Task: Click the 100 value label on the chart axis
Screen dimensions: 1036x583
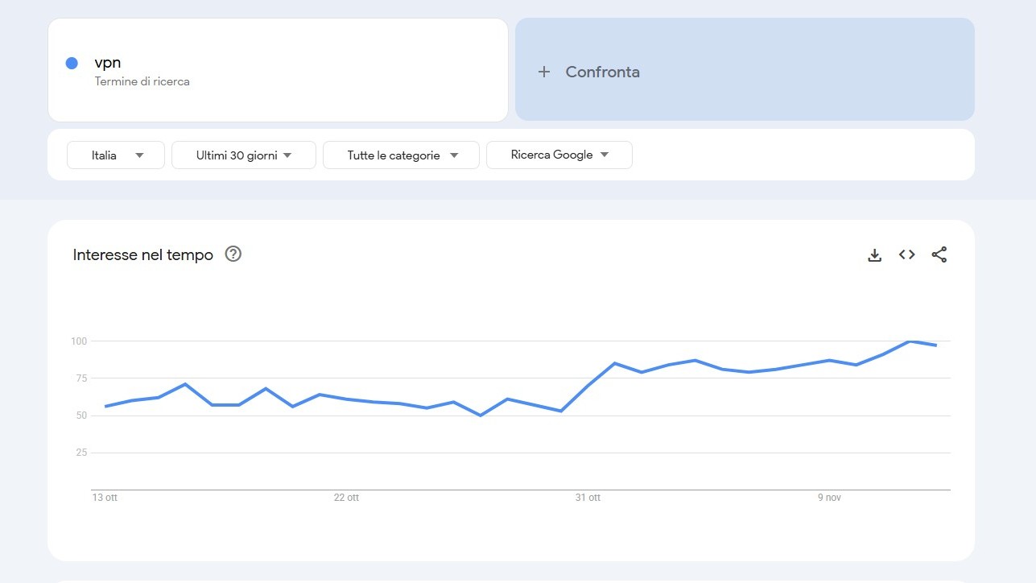Action: [x=80, y=341]
